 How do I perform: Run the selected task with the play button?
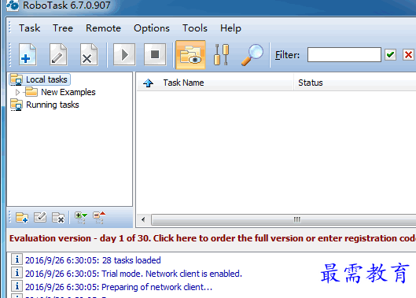point(124,55)
